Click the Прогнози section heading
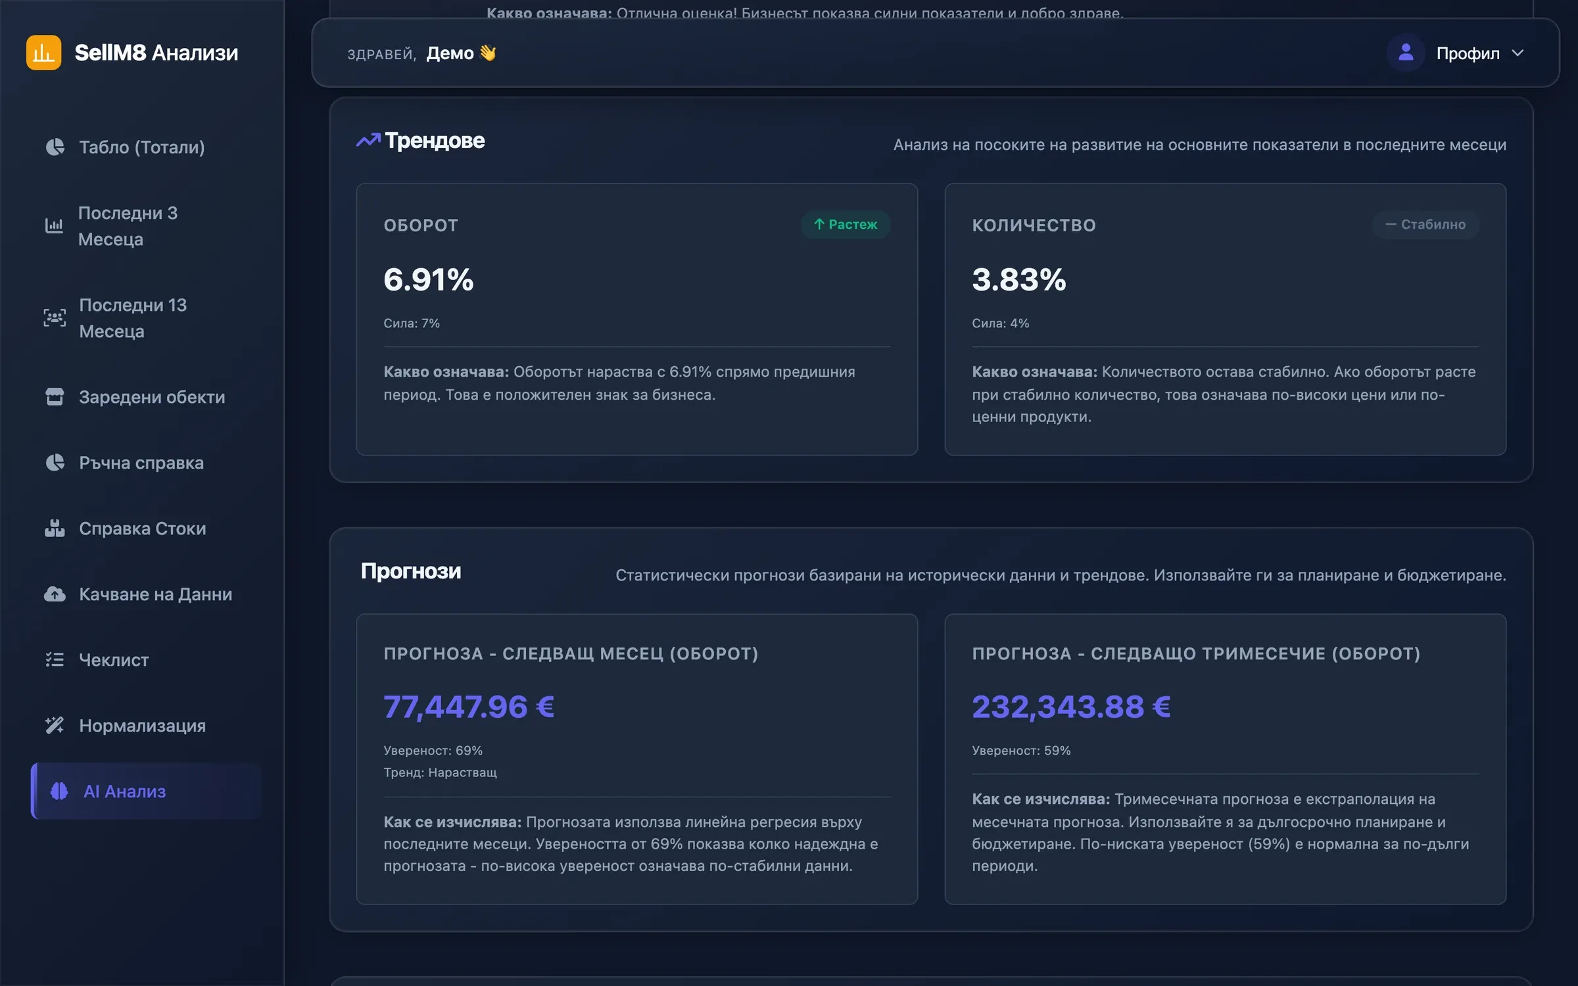The height and width of the screenshot is (986, 1578). pos(411,571)
